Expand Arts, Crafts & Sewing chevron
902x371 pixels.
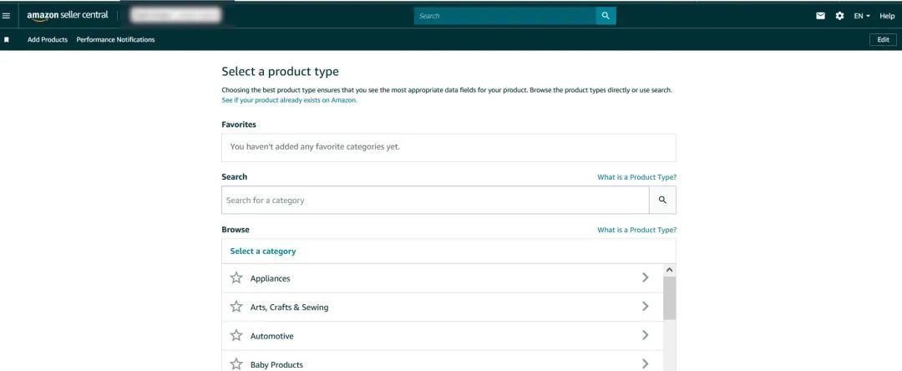(645, 307)
